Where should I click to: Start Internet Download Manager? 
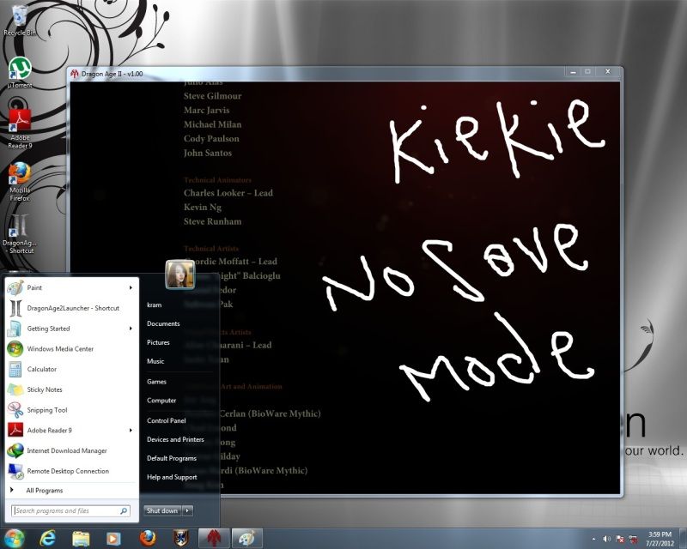coord(66,450)
